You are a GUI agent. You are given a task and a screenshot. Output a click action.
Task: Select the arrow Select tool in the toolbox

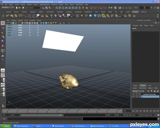tap(3, 23)
